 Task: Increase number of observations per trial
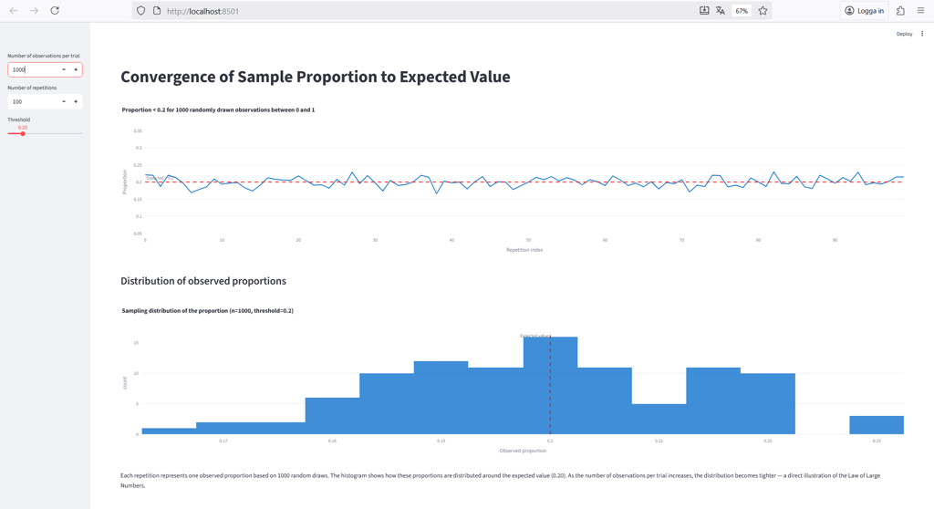(76, 69)
